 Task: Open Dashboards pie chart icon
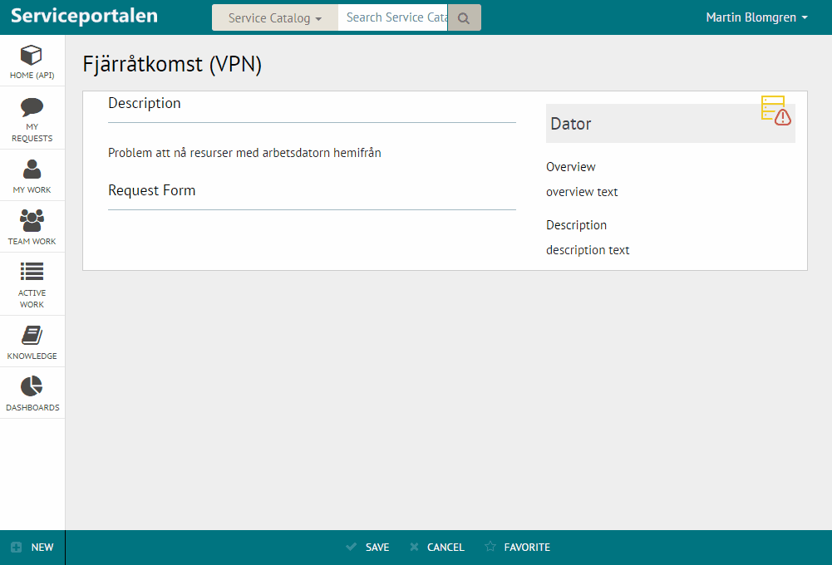(x=32, y=386)
